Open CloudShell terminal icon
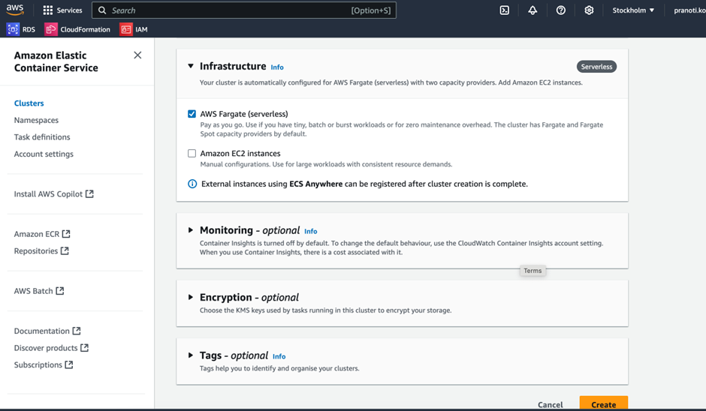Viewport: 706px width, 411px height. pos(504,10)
